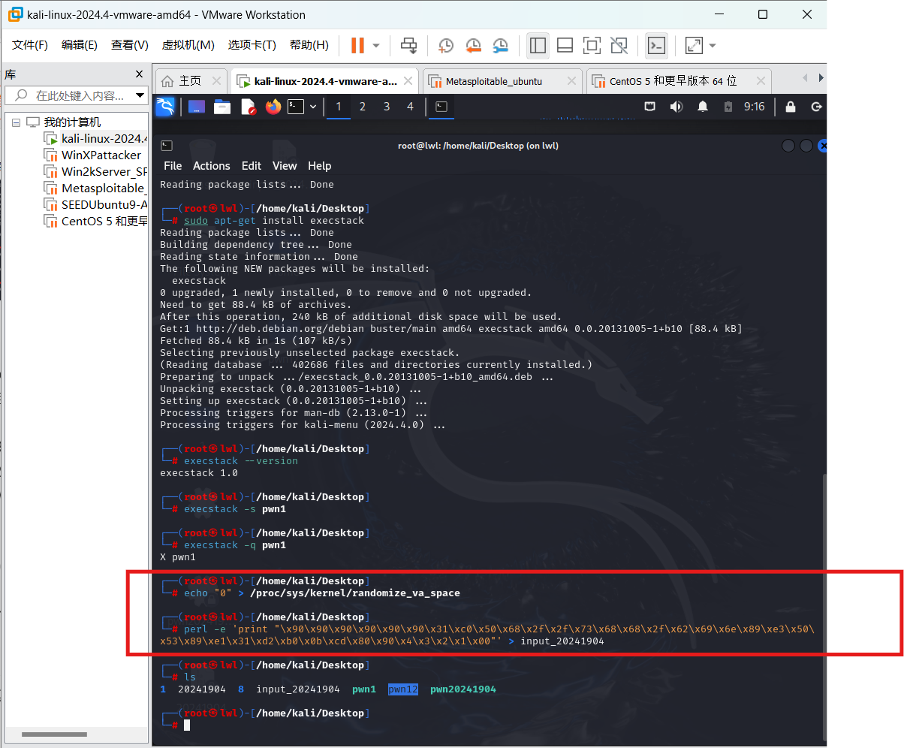Open the 编辑(E) menu

coord(80,45)
